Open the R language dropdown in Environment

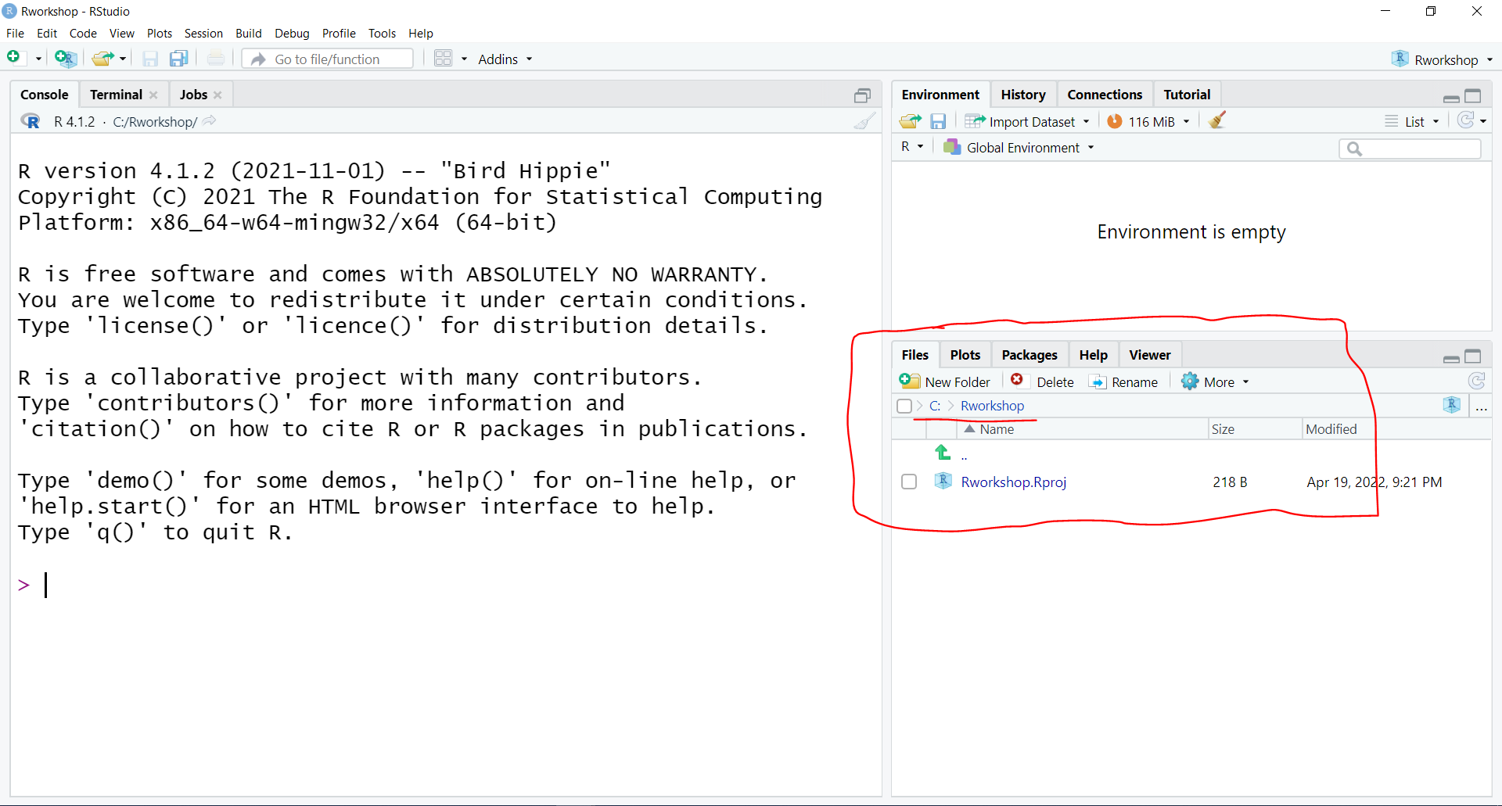coord(912,147)
